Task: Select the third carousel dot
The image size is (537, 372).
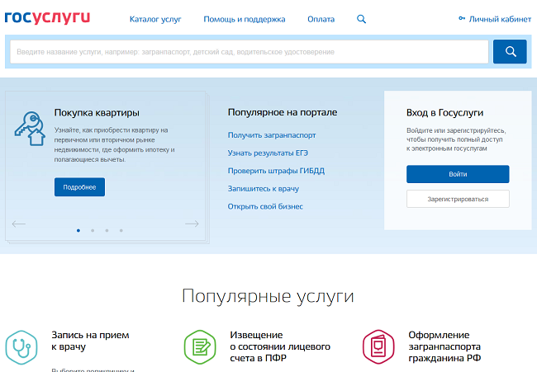Action: tap(107, 230)
